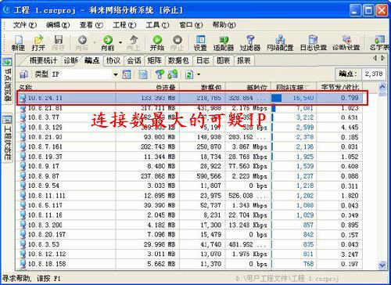This screenshot has height=285, width=391.
Task: Open the 工具(T) menu
Action: (x=157, y=25)
